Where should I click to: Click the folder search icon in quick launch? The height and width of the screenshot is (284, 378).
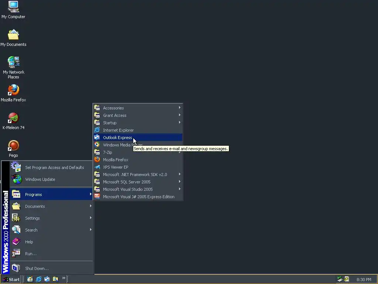(x=55, y=279)
